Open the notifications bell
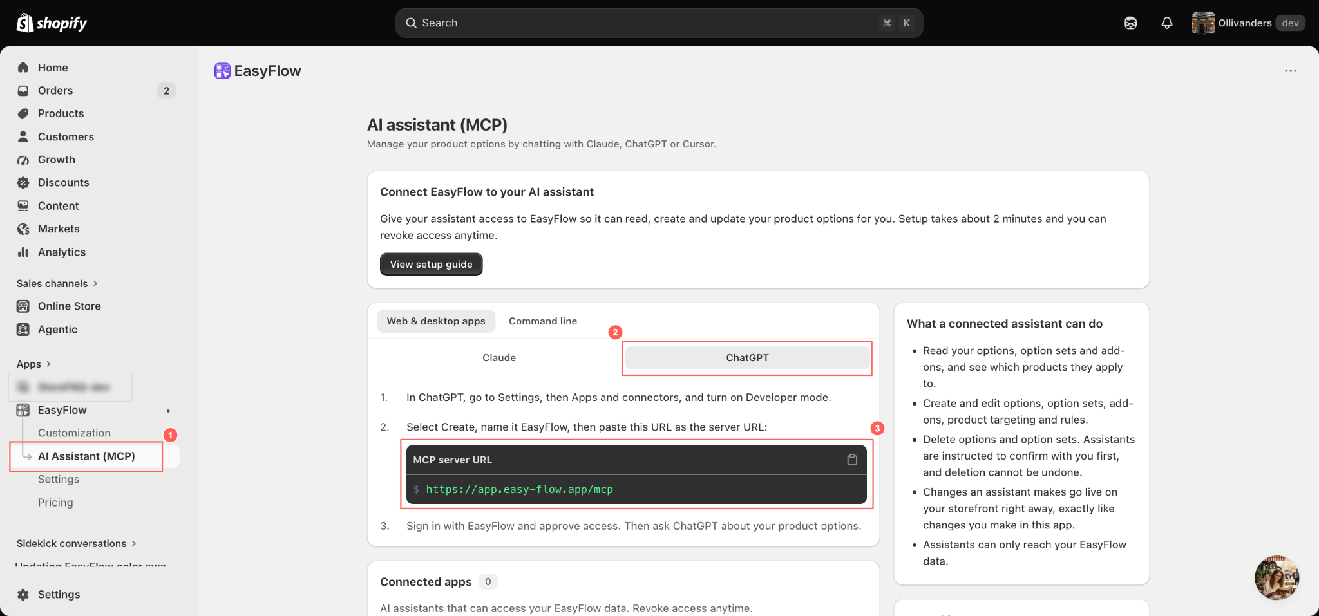 pyautogui.click(x=1167, y=23)
